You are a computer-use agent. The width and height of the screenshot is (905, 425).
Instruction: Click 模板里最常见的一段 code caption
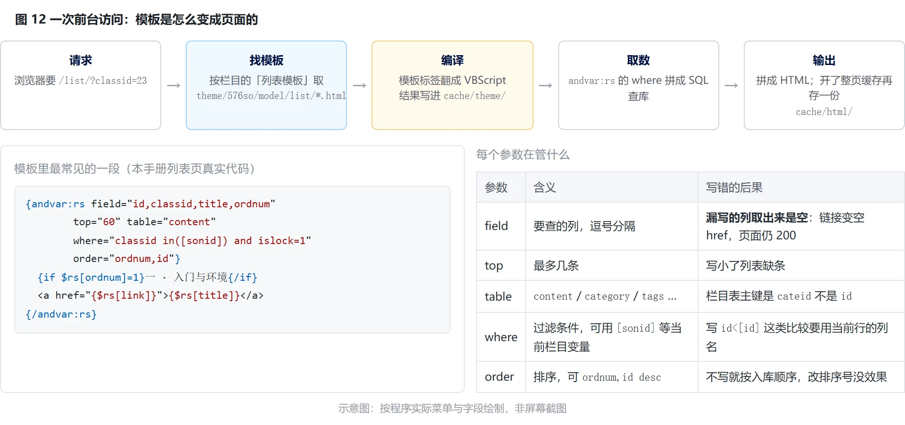(x=135, y=169)
